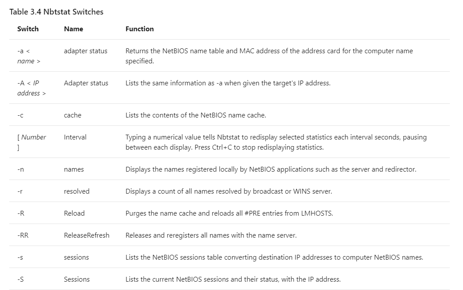Click the Name column header
Image resolution: width=463 pixels, height=290 pixels.
tap(73, 29)
